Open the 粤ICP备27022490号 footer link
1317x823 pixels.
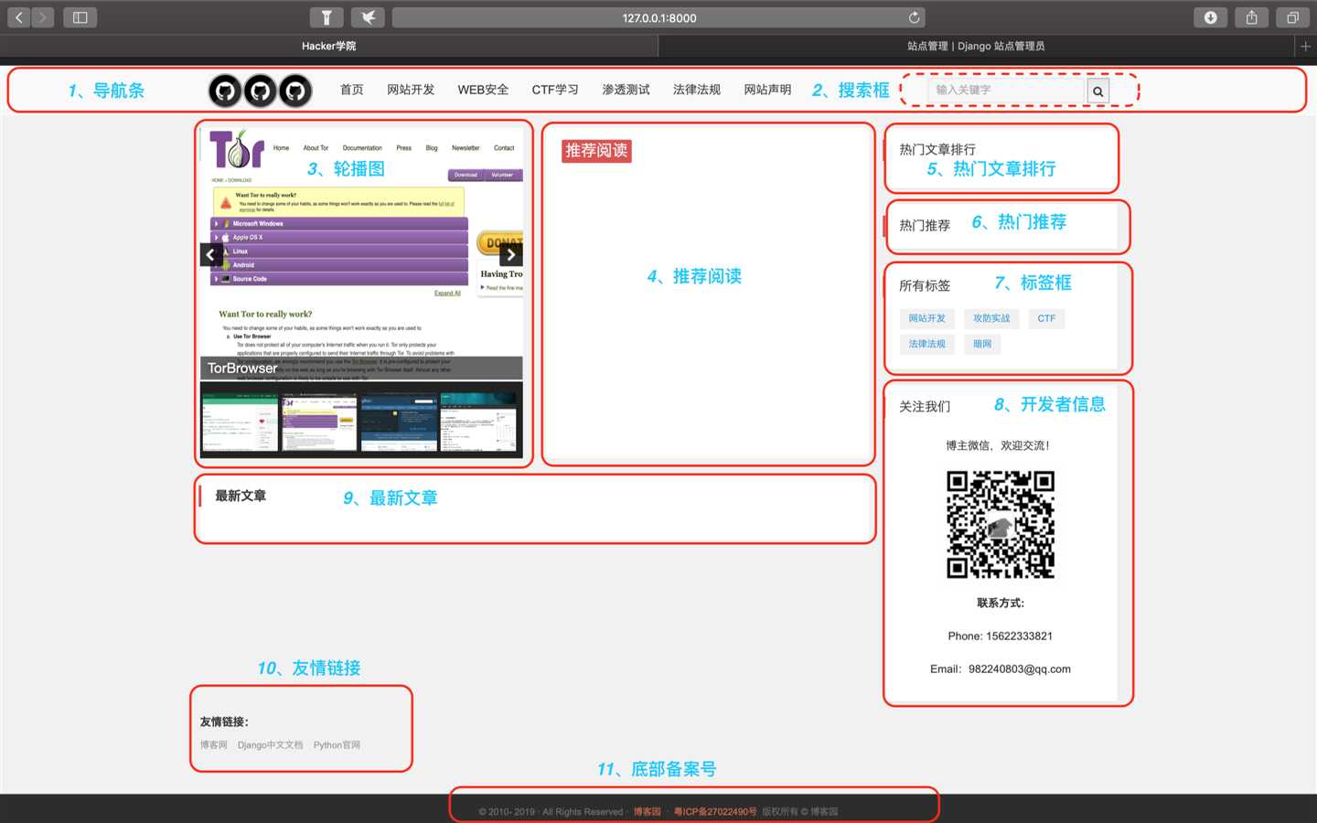click(715, 812)
